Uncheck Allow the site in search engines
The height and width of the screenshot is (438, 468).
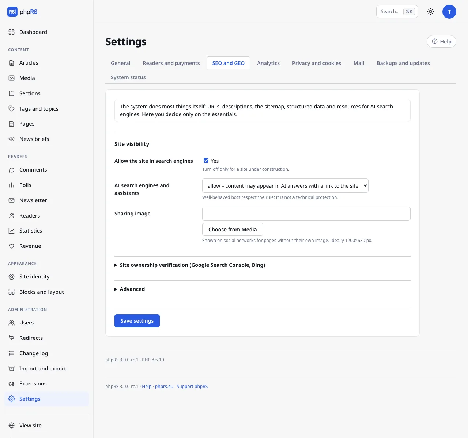[206, 161]
